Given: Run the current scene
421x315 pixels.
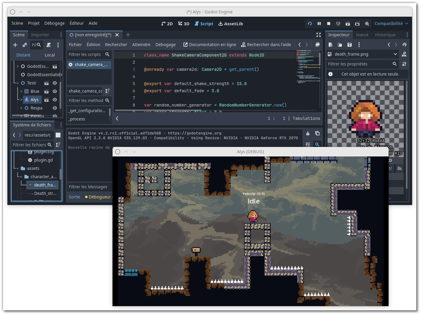Looking at the screenshot, I should (x=348, y=23).
